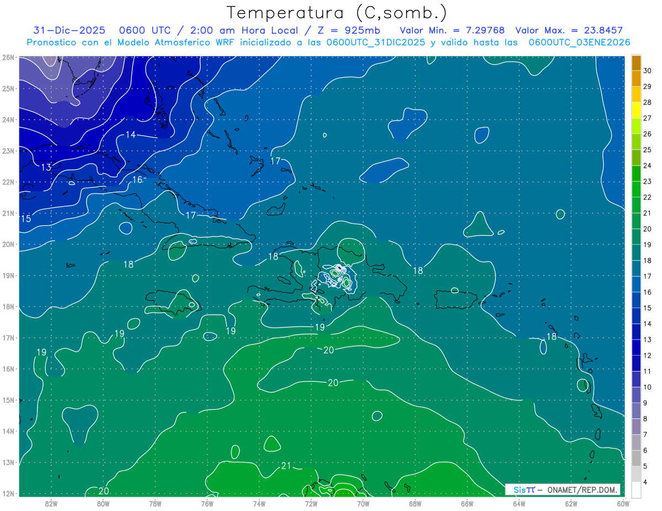
Task: Click the "ONAMET/REP.DOM." credit label
Action: (581, 490)
